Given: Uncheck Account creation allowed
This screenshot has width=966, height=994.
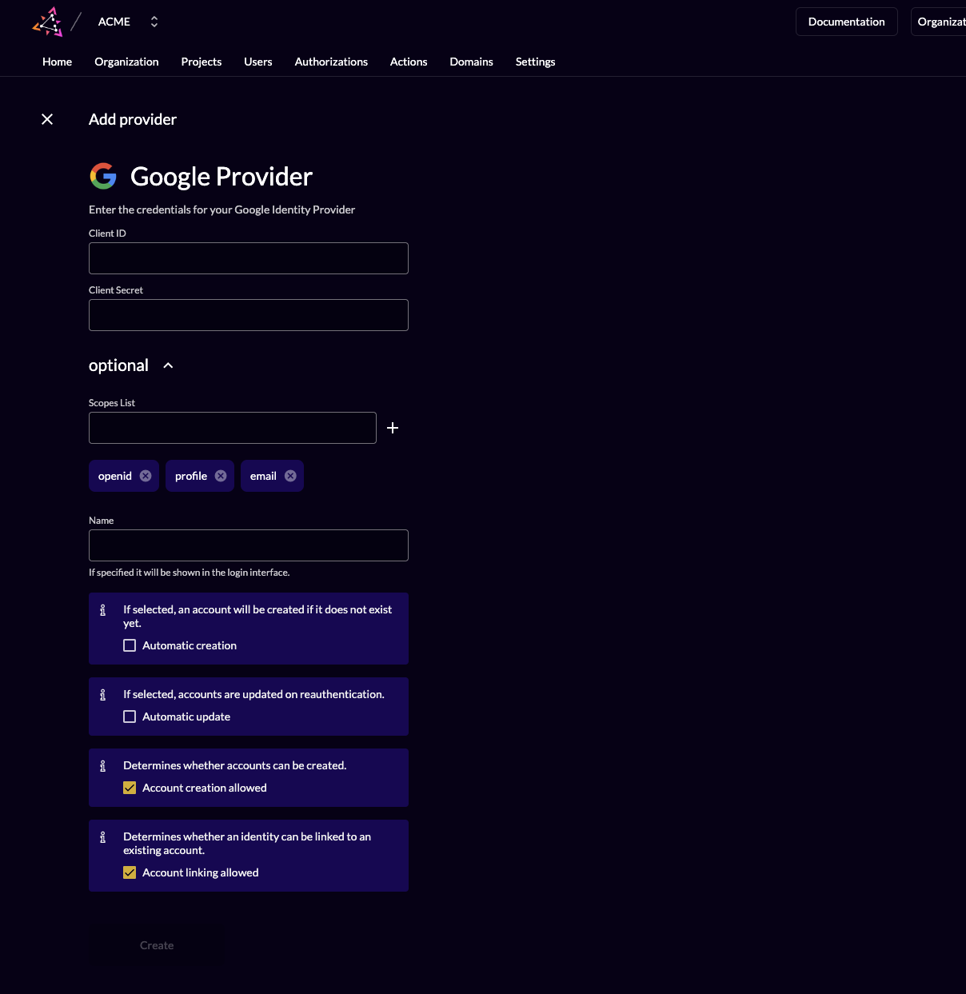Looking at the screenshot, I should pyautogui.click(x=130, y=788).
